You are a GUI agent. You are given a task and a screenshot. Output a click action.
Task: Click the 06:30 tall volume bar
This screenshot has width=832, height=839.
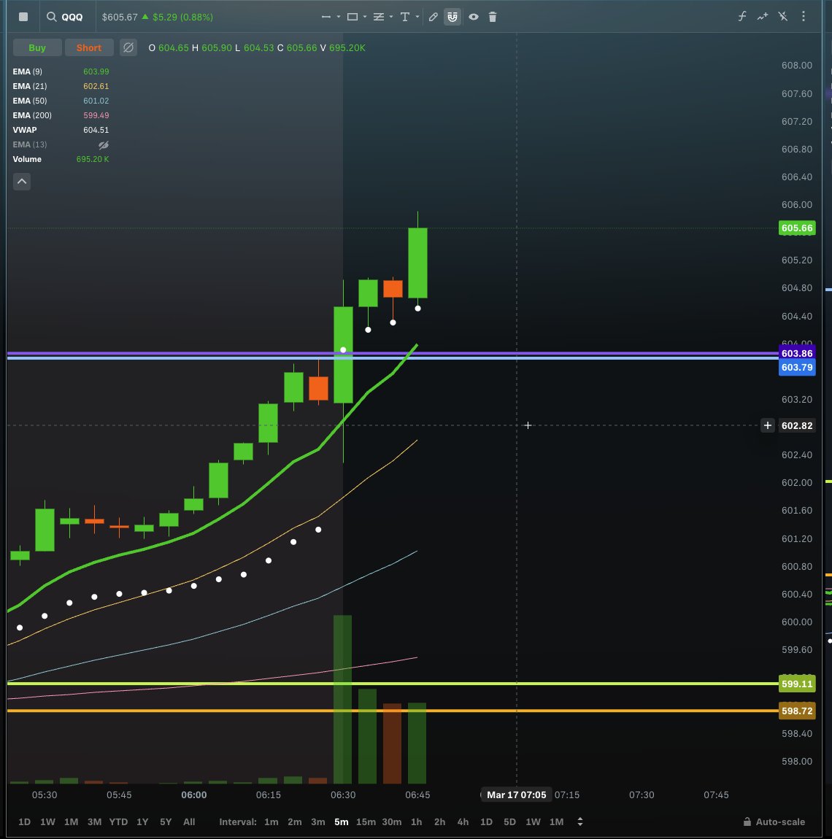(x=342, y=700)
